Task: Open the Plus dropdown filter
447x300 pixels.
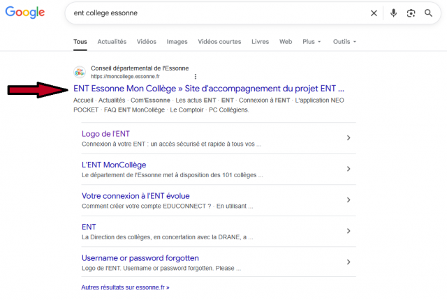Action: [312, 42]
